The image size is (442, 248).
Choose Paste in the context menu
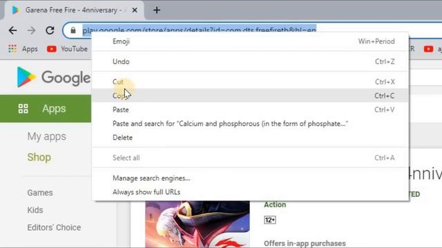point(250,110)
